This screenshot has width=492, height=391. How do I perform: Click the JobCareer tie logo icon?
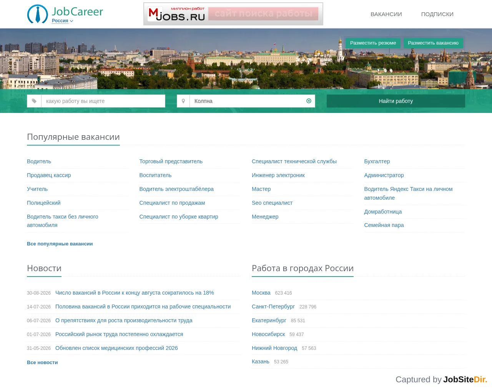click(x=38, y=14)
